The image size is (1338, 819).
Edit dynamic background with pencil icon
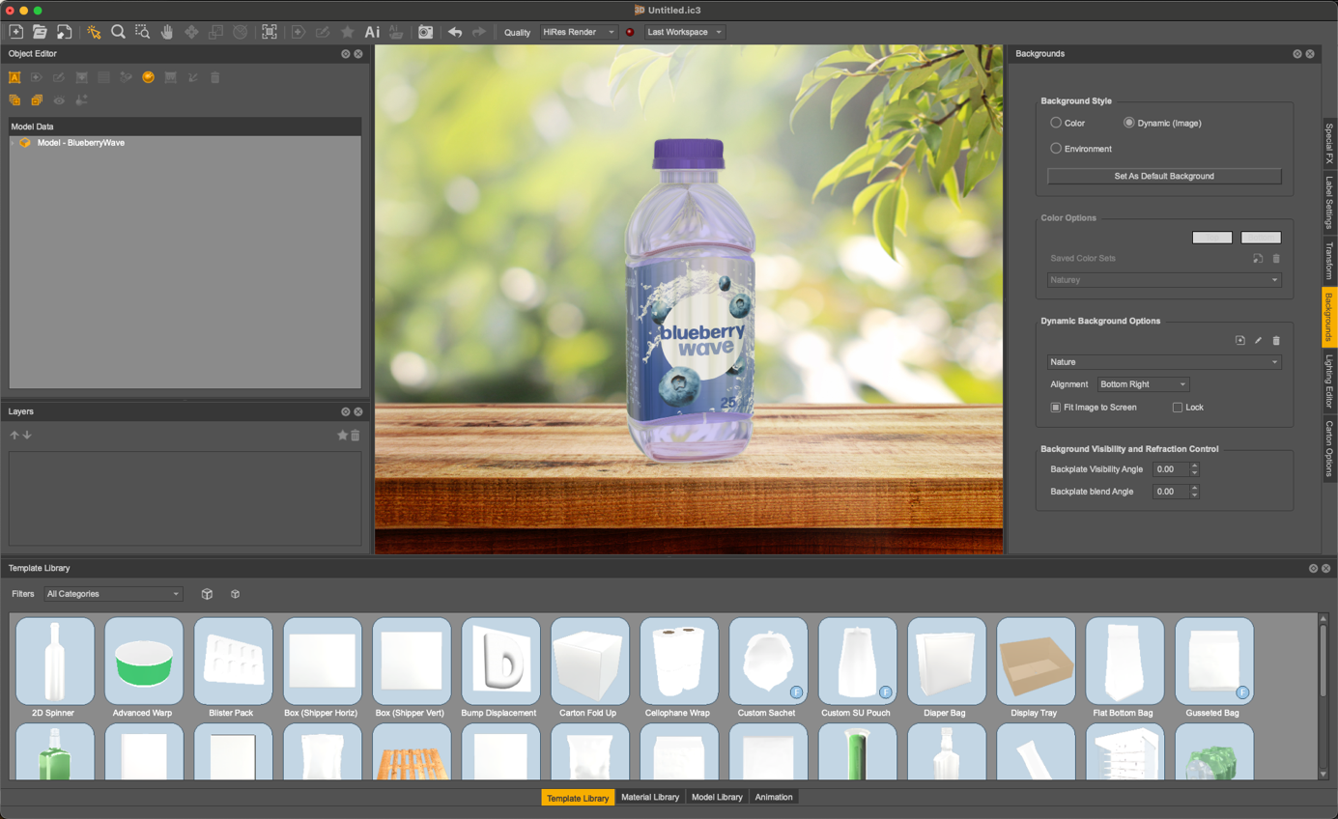point(1258,340)
